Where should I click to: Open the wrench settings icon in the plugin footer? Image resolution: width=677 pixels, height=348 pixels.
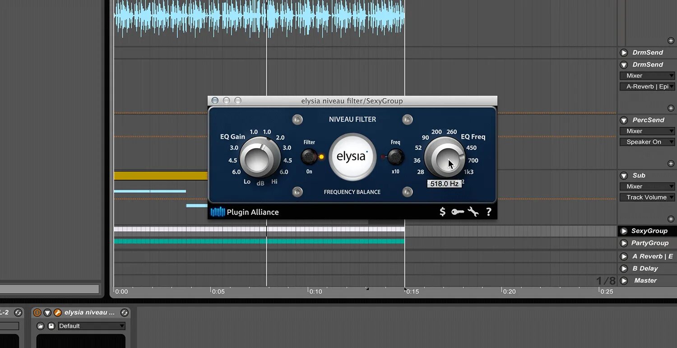[x=473, y=212]
